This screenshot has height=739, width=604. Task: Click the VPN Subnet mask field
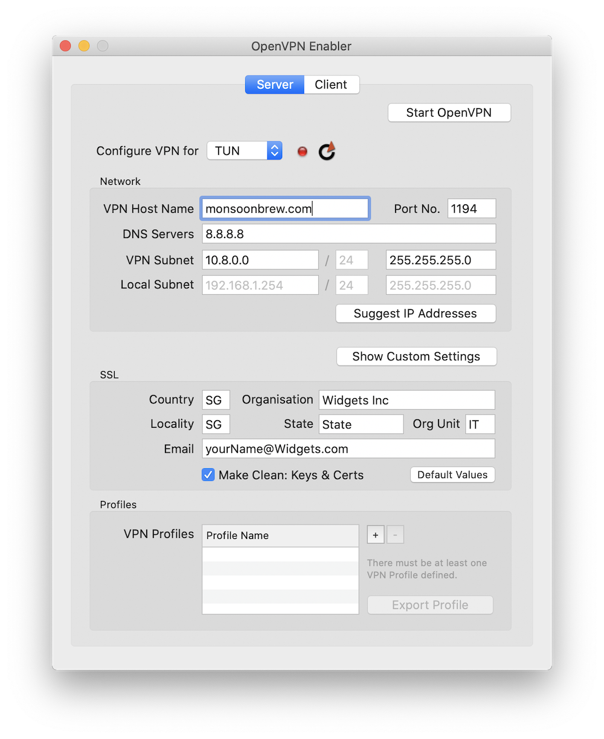[x=440, y=260]
